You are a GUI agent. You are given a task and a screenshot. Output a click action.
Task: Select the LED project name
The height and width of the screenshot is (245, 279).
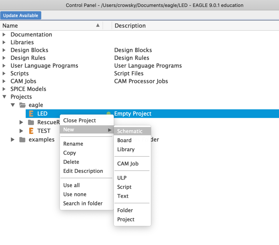42,114
